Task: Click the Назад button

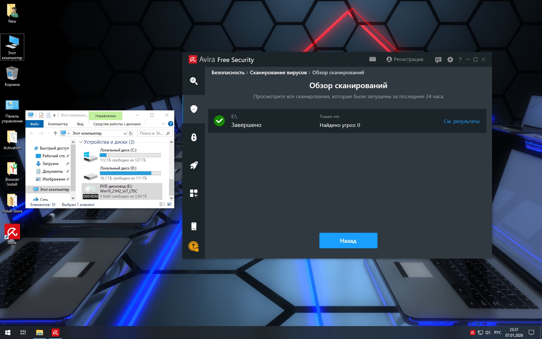Action: pyautogui.click(x=348, y=241)
